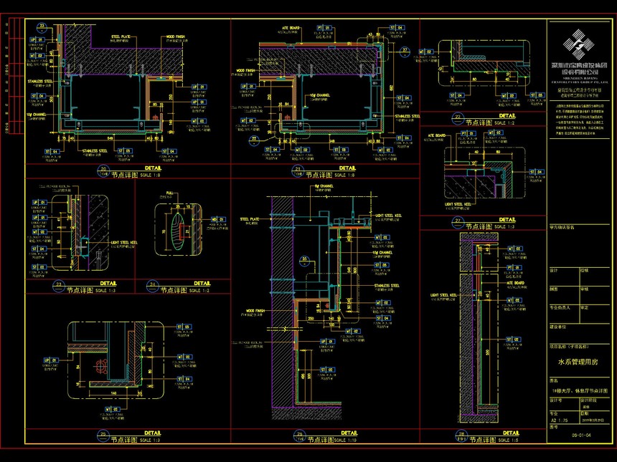
Task: Select the "WOOD FINISH" label in detail 26
Action: 256,311
